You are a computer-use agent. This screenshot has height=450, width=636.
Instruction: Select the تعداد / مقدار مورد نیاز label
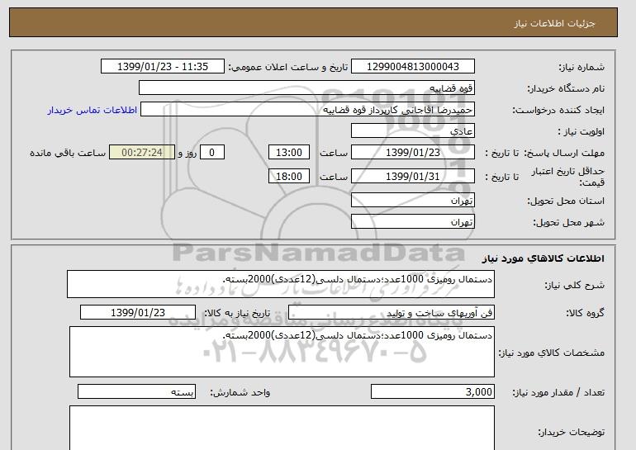[558, 392]
